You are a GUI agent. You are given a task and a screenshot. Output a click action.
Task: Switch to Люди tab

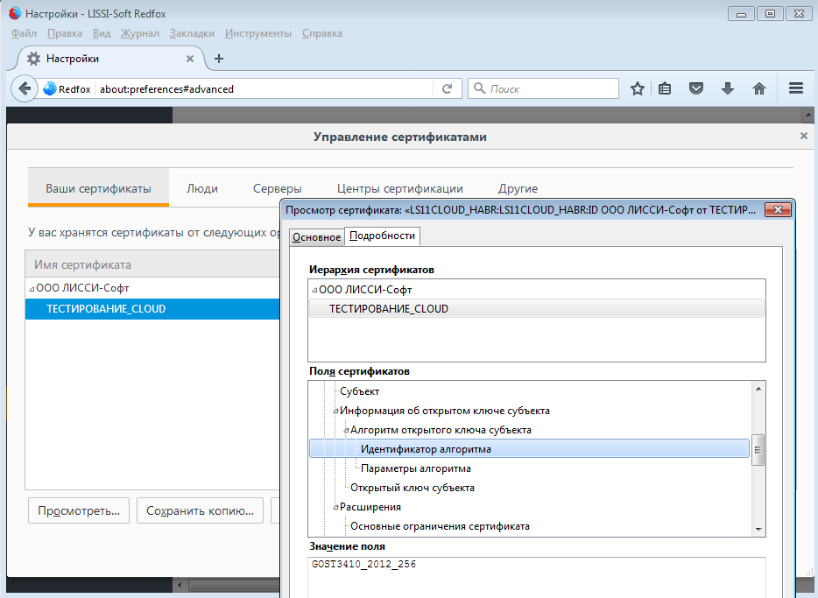202,188
